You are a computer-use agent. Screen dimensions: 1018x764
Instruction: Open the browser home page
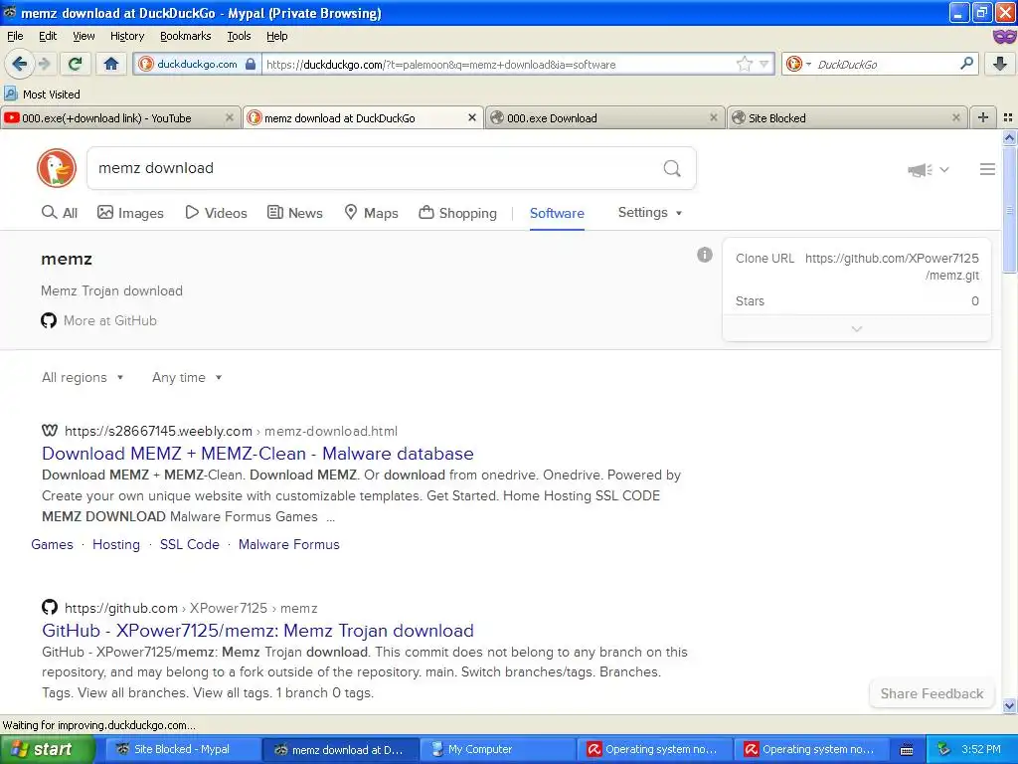coord(111,64)
